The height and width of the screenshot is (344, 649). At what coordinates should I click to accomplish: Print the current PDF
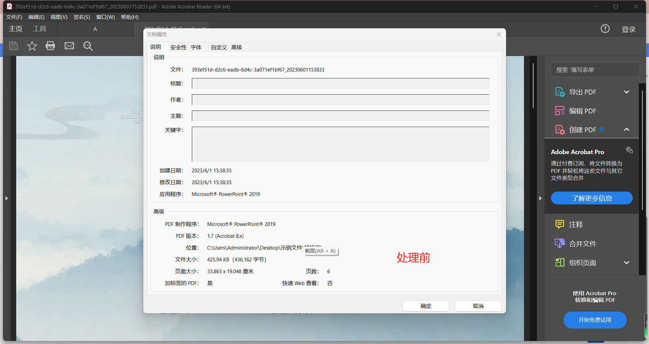(50, 46)
